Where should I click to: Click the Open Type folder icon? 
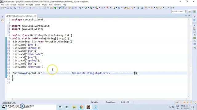pyautogui.click(x=125, y=8)
